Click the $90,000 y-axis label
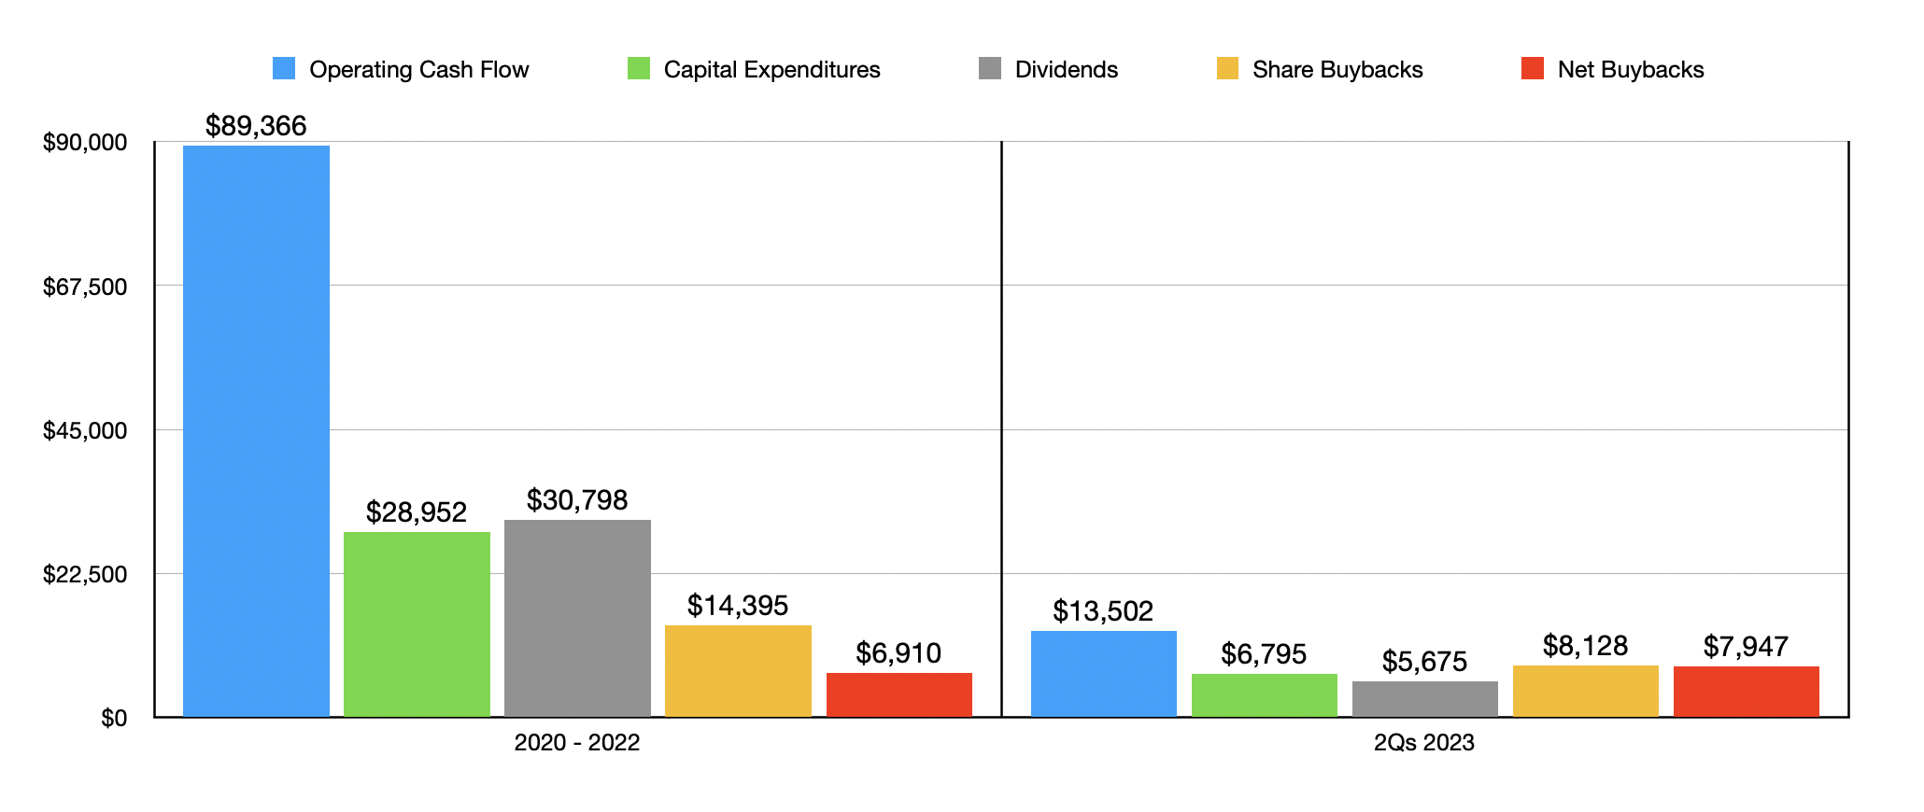 [x=85, y=143]
